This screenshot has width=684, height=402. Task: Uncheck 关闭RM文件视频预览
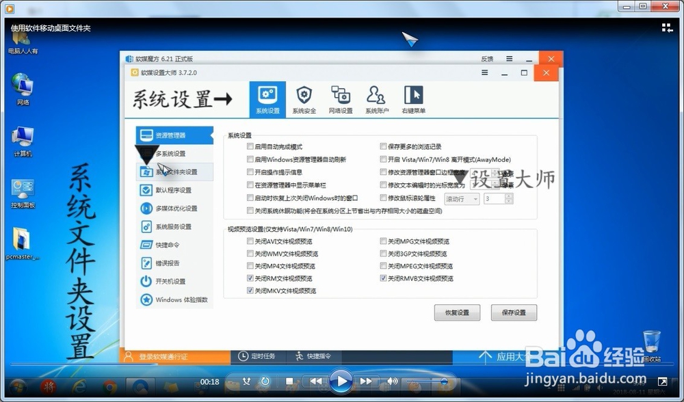point(250,278)
